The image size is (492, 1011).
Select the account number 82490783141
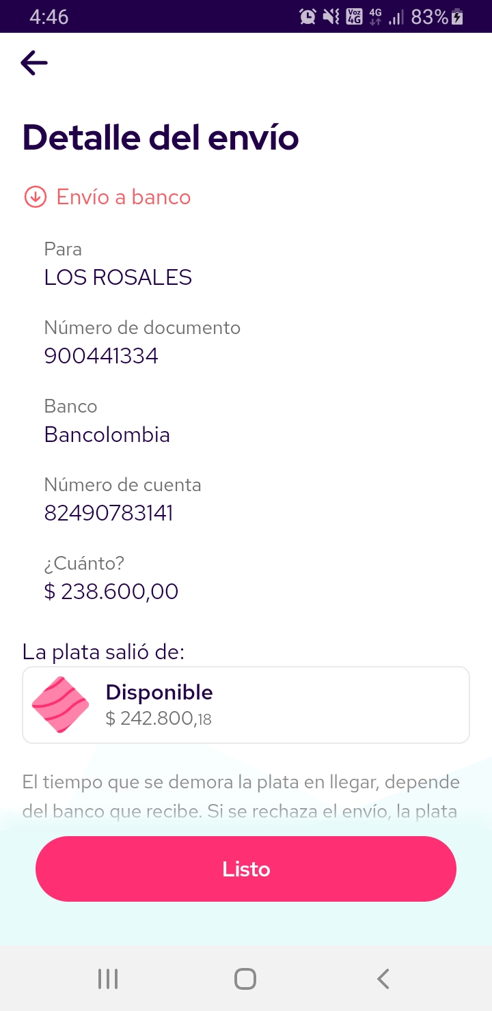click(x=109, y=513)
